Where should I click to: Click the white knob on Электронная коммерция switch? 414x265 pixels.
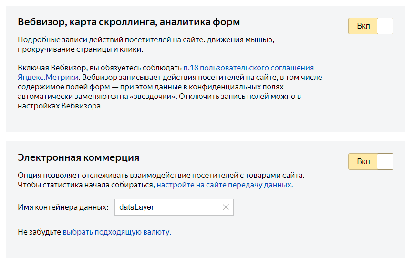(385, 162)
